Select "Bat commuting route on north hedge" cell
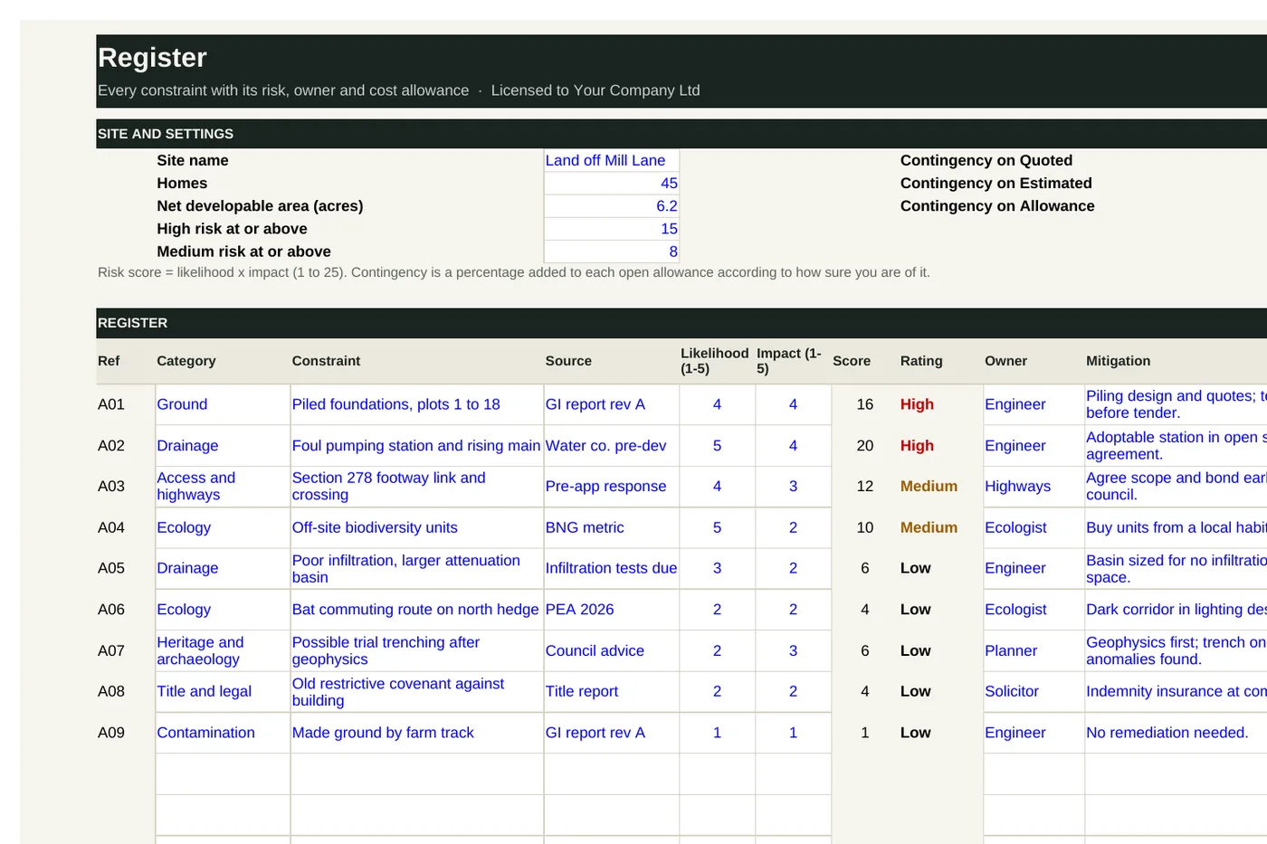 (417, 610)
